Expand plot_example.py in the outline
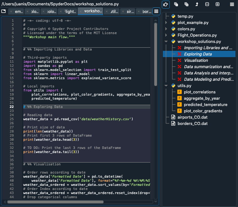238x207 pixels. coord(166,22)
